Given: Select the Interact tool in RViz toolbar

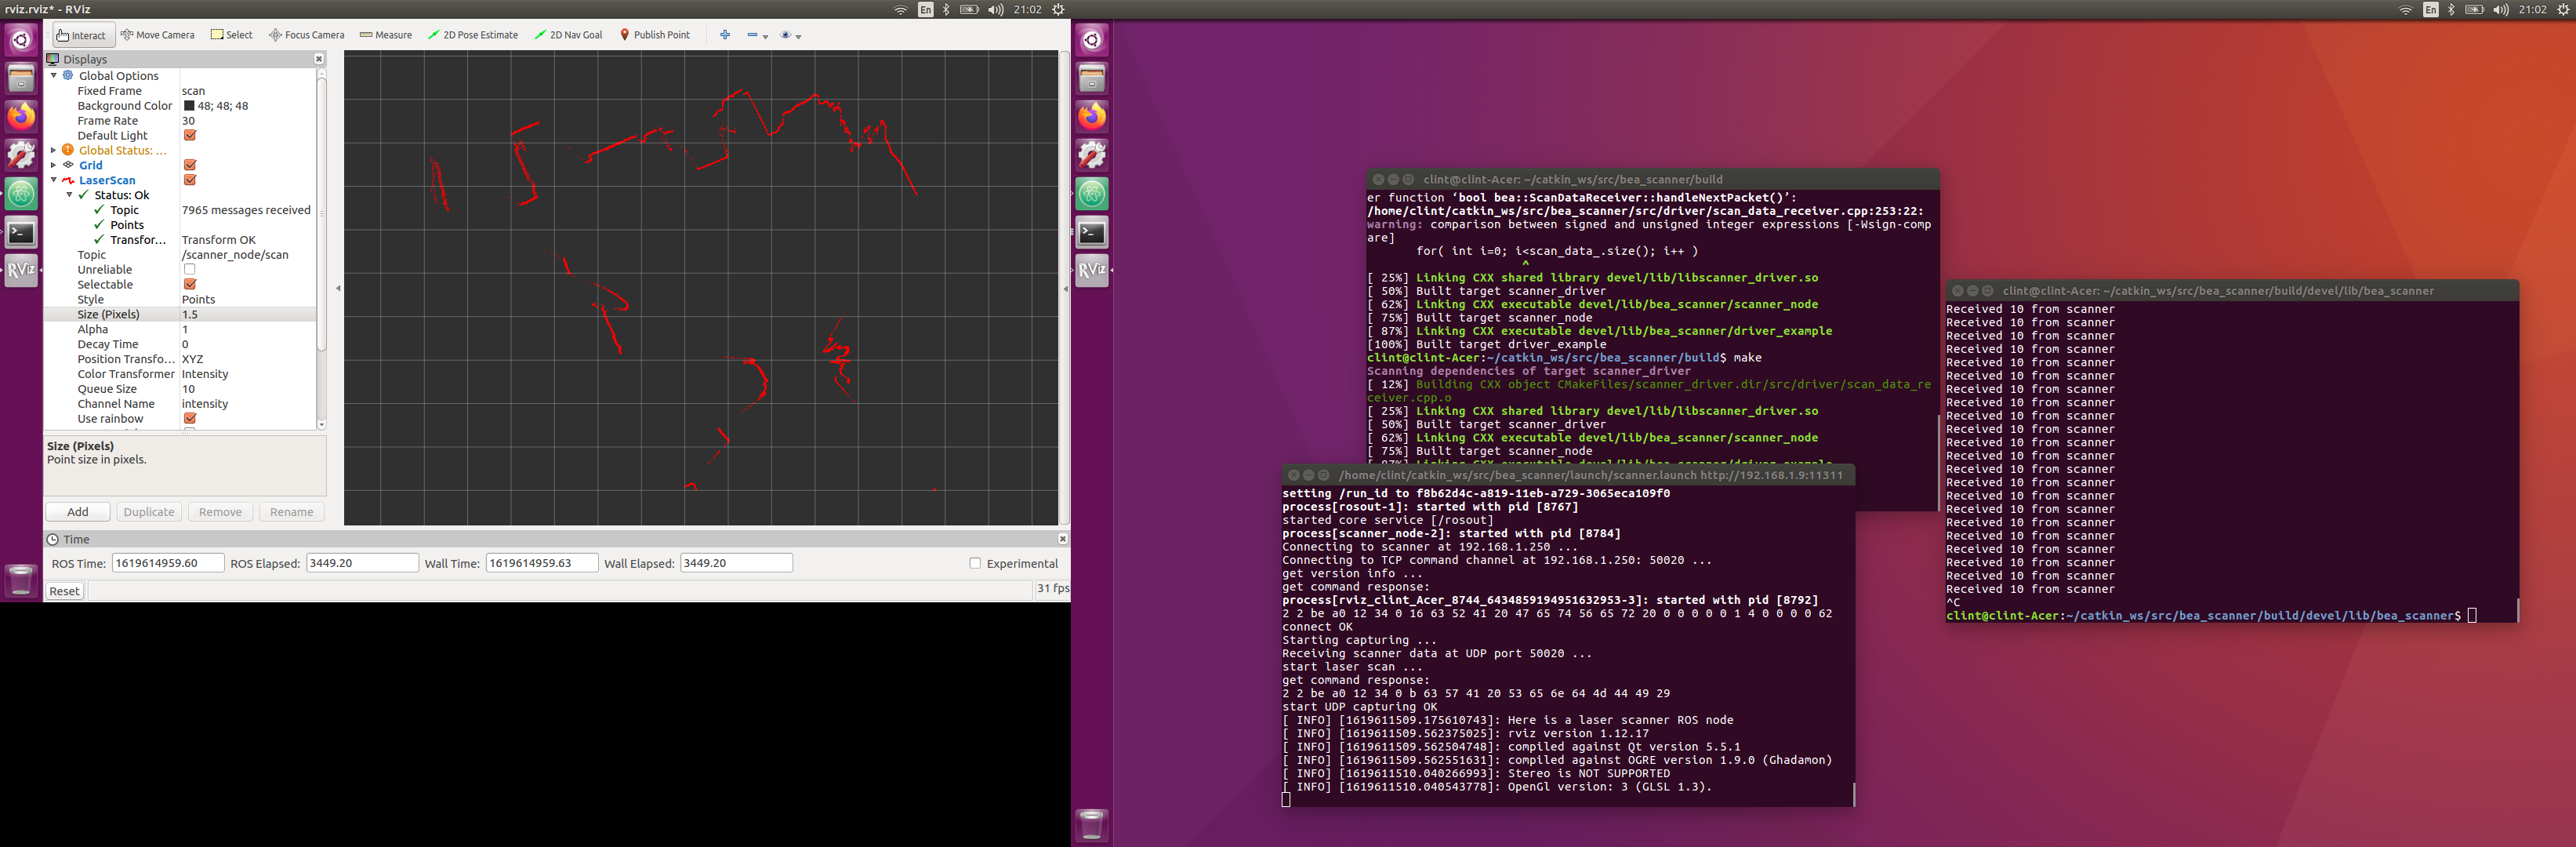Looking at the screenshot, I should coord(82,35).
